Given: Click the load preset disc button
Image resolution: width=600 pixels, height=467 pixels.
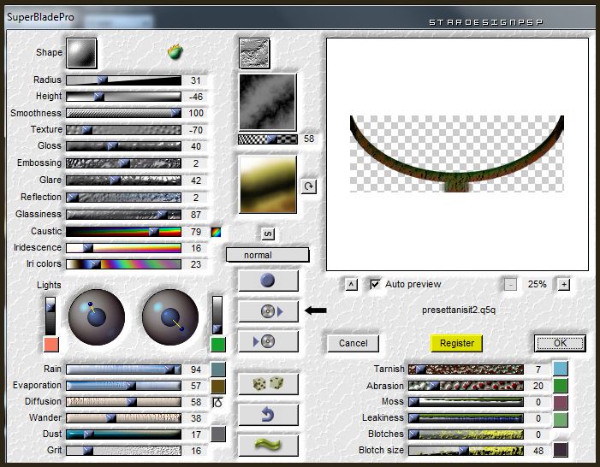Looking at the screenshot, I should coord(268,311).
